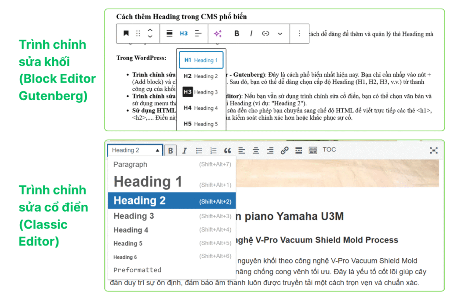
Task: Open the H3 heading level selector
Action: [184, 33]
